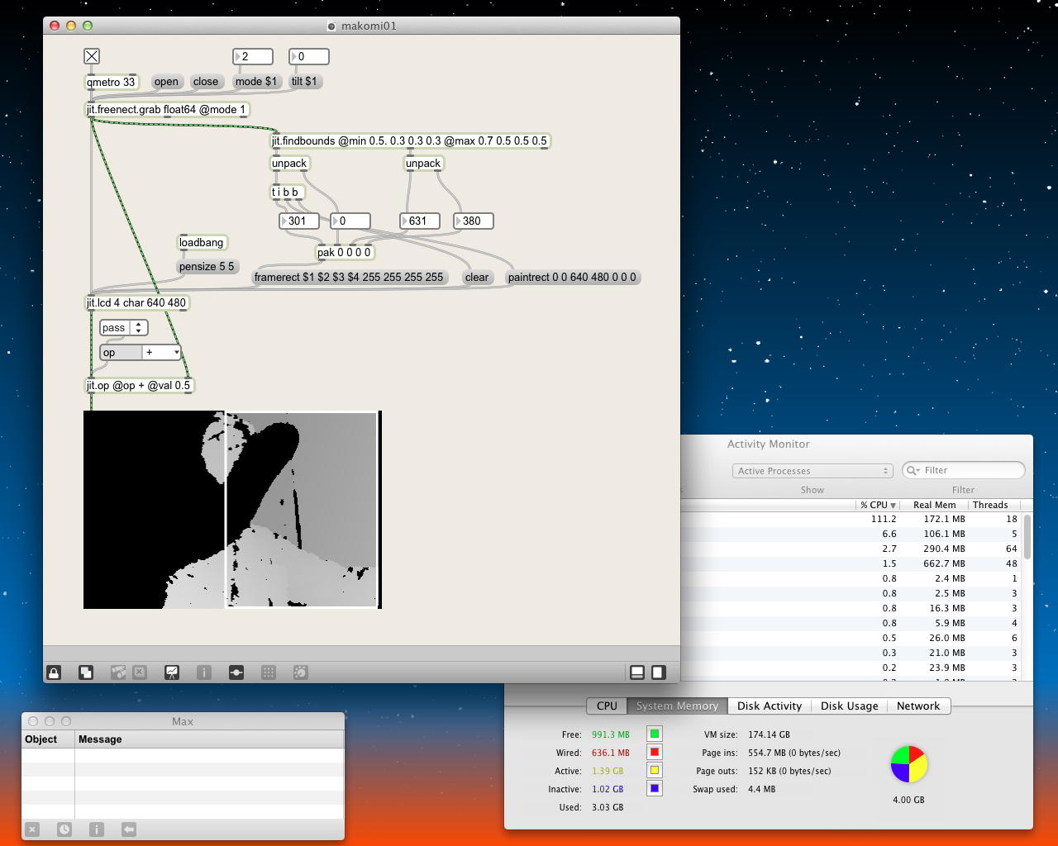Open the patcher inspector info icon

pos(204,673)
